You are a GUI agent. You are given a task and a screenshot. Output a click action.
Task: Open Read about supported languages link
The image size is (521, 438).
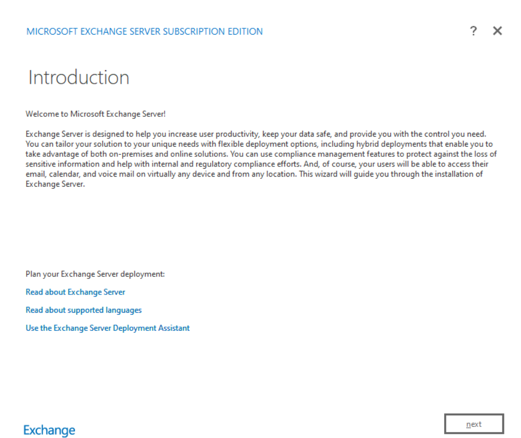pos(84,310)
